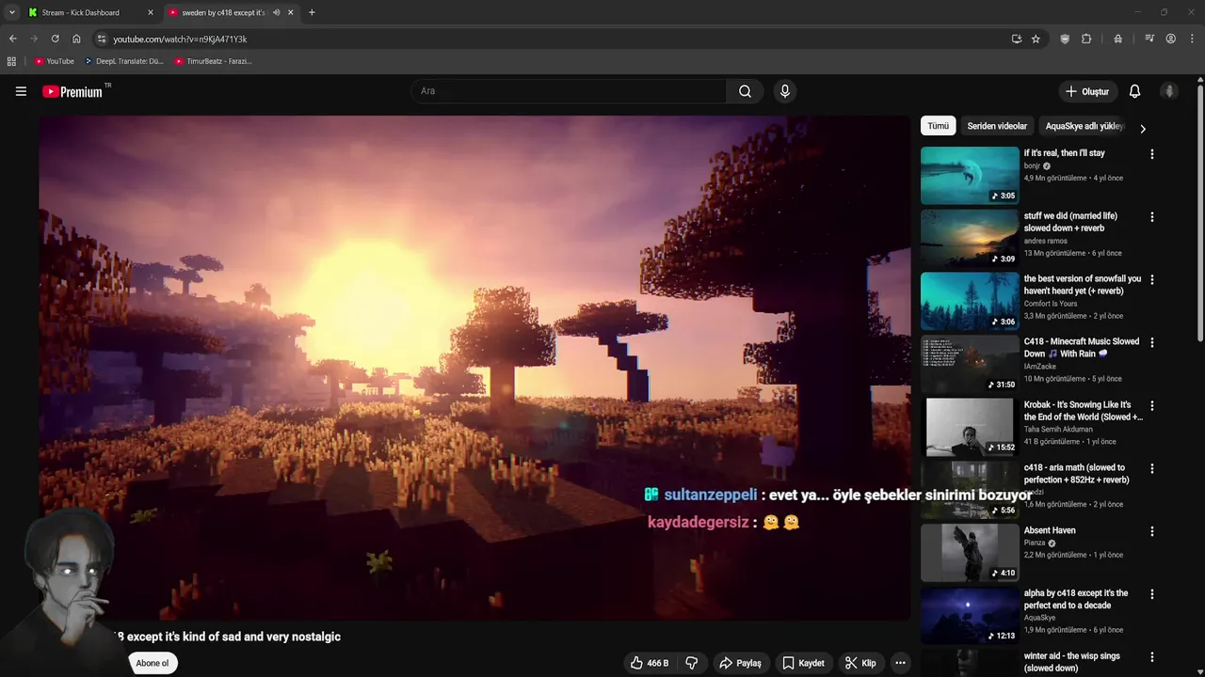
Task: Open the notifications bell
Action: [x=1134, y=91]
